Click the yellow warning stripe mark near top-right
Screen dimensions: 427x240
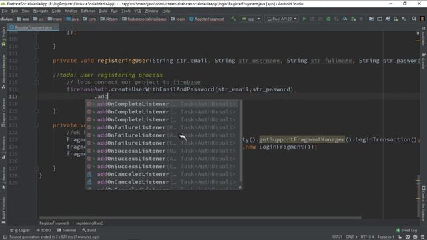[418, 41]
